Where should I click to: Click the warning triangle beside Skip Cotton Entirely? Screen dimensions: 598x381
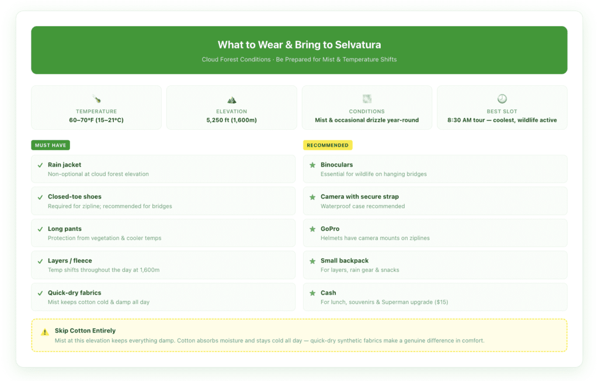pos(44,332)
